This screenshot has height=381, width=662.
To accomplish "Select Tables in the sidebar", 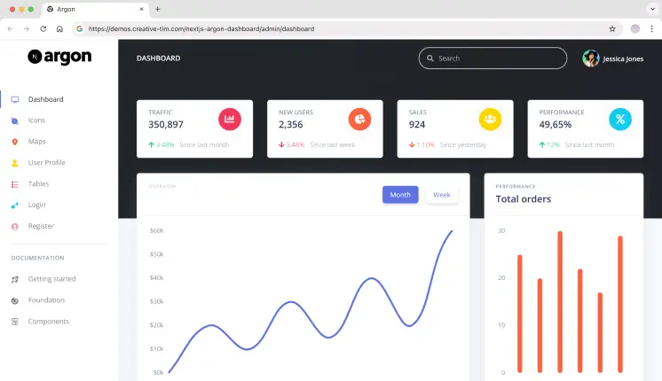I will [x=38, y=184].
